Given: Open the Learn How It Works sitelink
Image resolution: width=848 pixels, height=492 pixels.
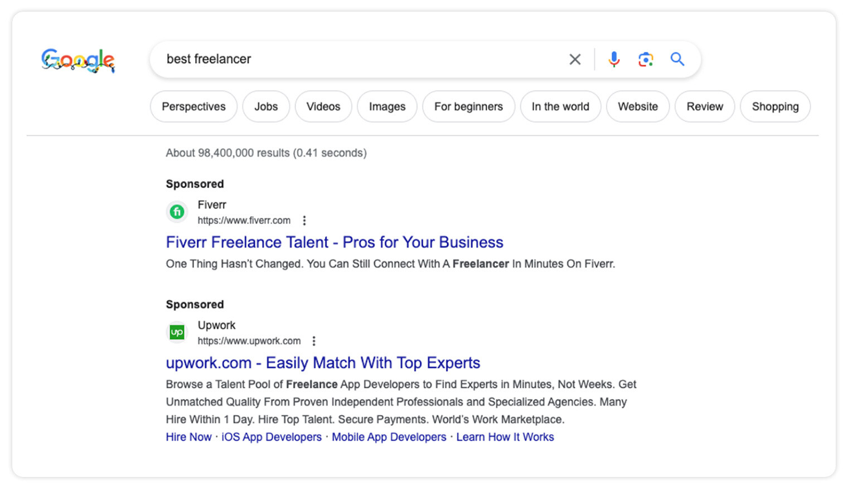Looking at the screenshot, I should (x=505, y=437).
